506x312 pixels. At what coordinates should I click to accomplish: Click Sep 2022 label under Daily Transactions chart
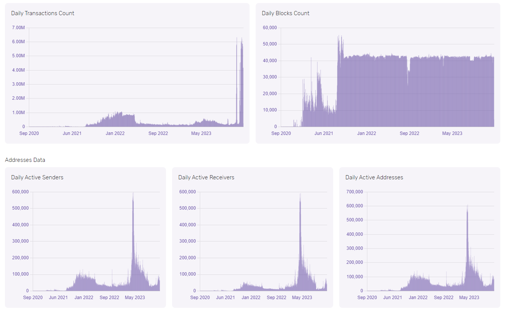(158, 133)
